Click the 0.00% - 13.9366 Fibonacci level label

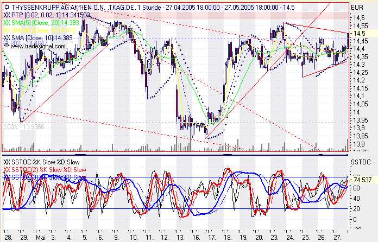tap(23, 126)
